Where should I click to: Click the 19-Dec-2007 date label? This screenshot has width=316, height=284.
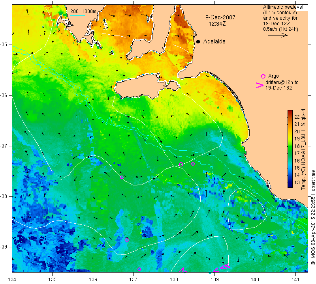[x=219, y=17]
